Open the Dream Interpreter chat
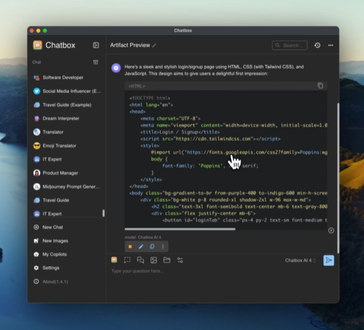Viewport: 364px width, 330px height. tap(67, 118)
